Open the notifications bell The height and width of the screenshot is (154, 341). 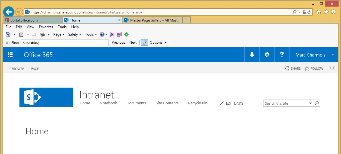point(252,54)
